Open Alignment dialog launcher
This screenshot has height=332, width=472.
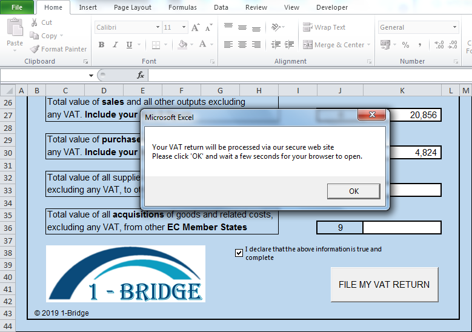(x=369, y=62)
